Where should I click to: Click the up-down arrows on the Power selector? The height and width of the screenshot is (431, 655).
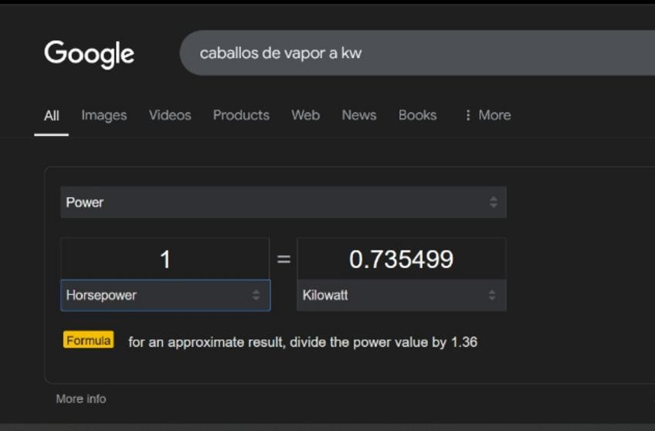[494, 202]
